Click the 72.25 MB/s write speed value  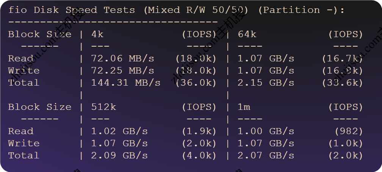[123, 71]
